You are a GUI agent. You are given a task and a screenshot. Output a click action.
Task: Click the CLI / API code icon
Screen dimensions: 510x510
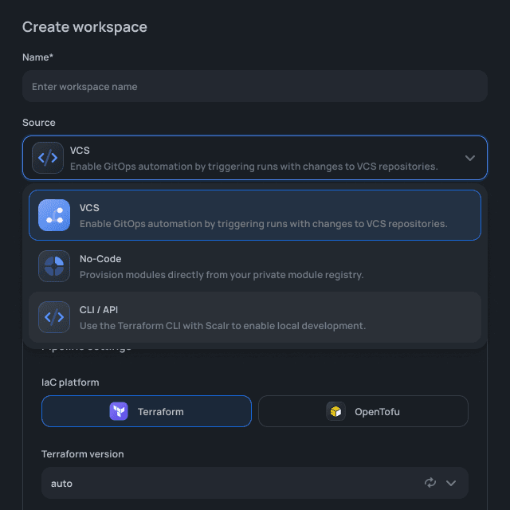point(54,317)
